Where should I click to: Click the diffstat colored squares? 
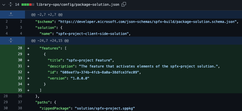(28, 5)
